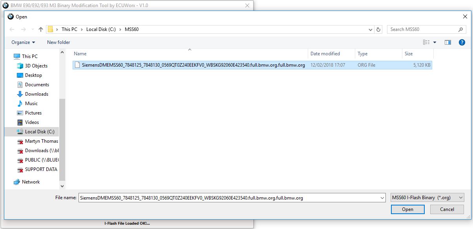Click the file's 12/02/2018 17:07 date
This screenshot has width=473, height=229.
tap(328, 65)
